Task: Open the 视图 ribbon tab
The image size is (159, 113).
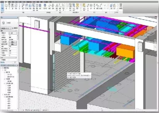Action: [38, 2]
